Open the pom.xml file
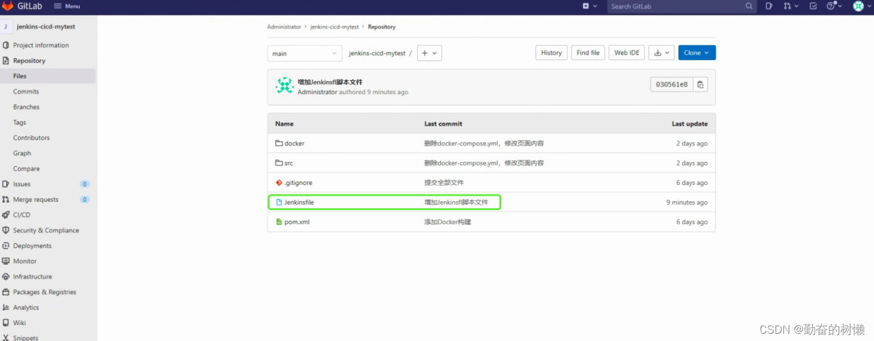The width and height of the screenshot is (874, 341). [297, 222]
